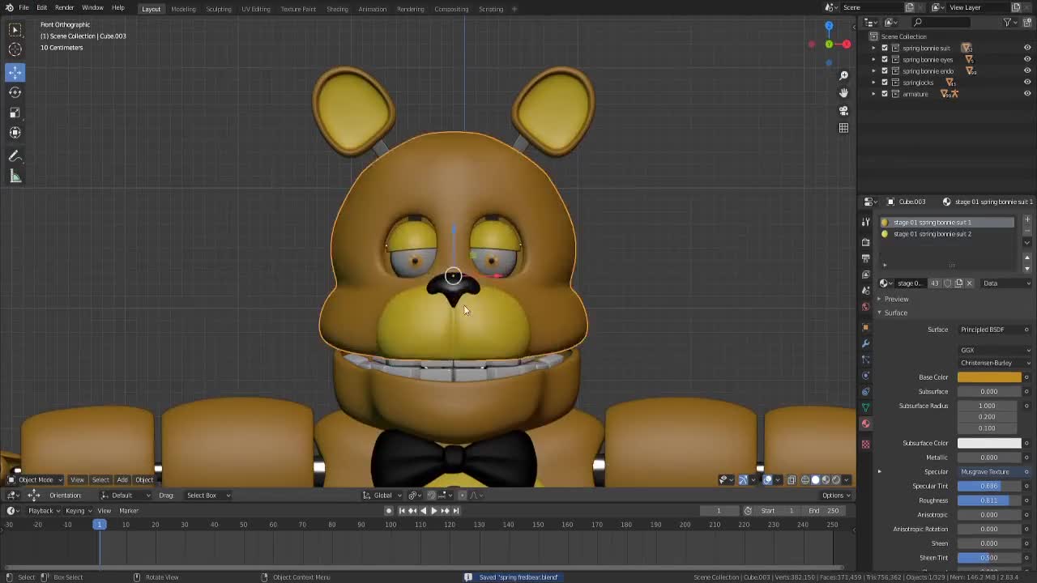This screenshot has height=583, width=1037.
Task: Click the Base Color swatch
Action: [x=989, y=377]
